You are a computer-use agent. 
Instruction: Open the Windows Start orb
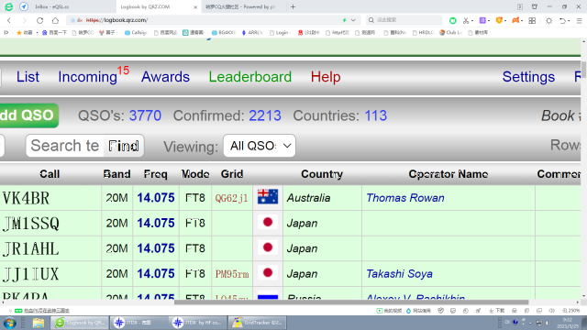tap(10, 323)
